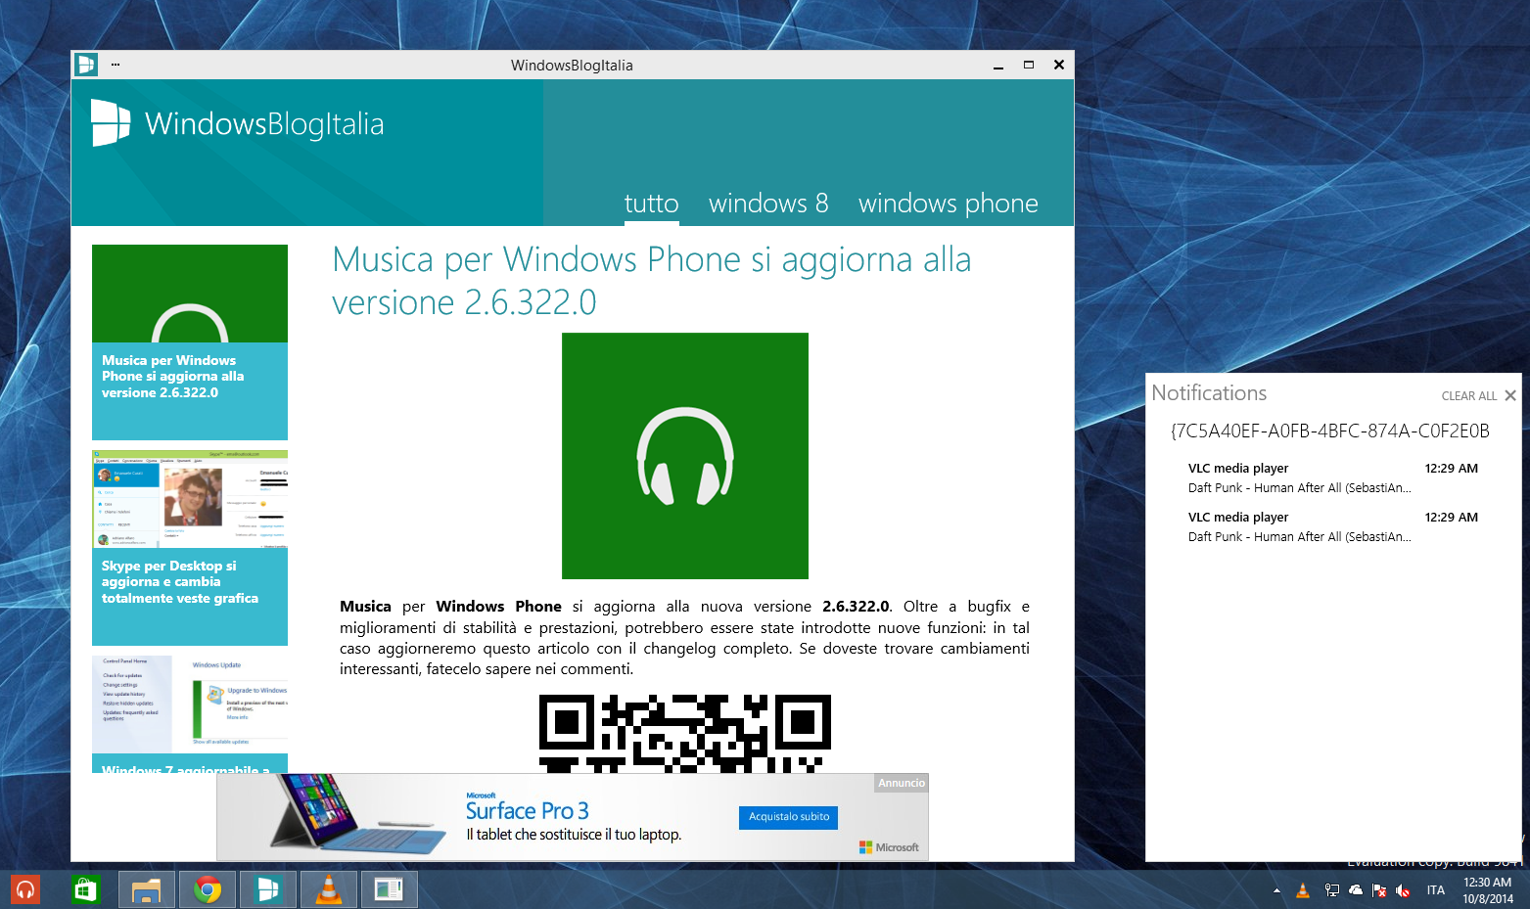The height and width of the screenshot is (909, 1530).
Task: Click Acquistalo subito button in the ad
Action: click(x=788, y=817)
